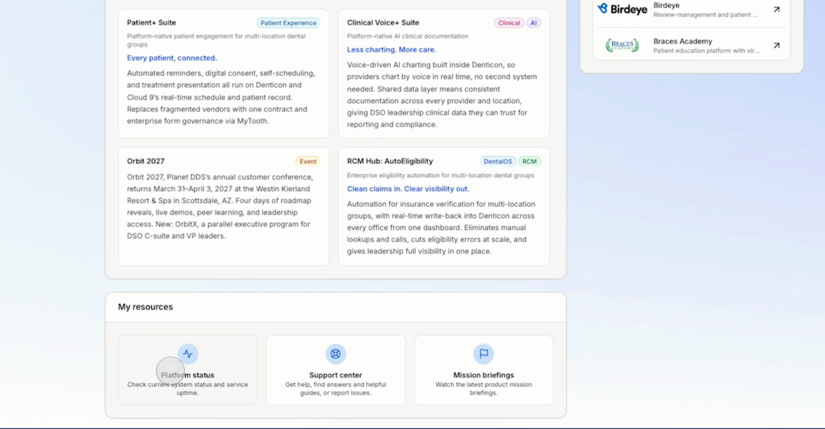Screen dimensions: 825x429
Task: Click the RCM Hub body paragraph
Action: click(x=441, y=228)
